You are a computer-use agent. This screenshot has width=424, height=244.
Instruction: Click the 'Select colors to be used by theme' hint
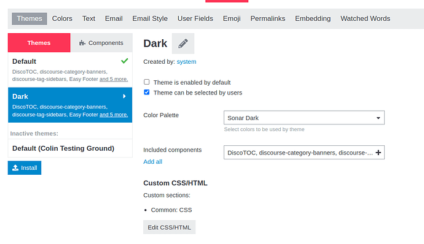point(264,129)
